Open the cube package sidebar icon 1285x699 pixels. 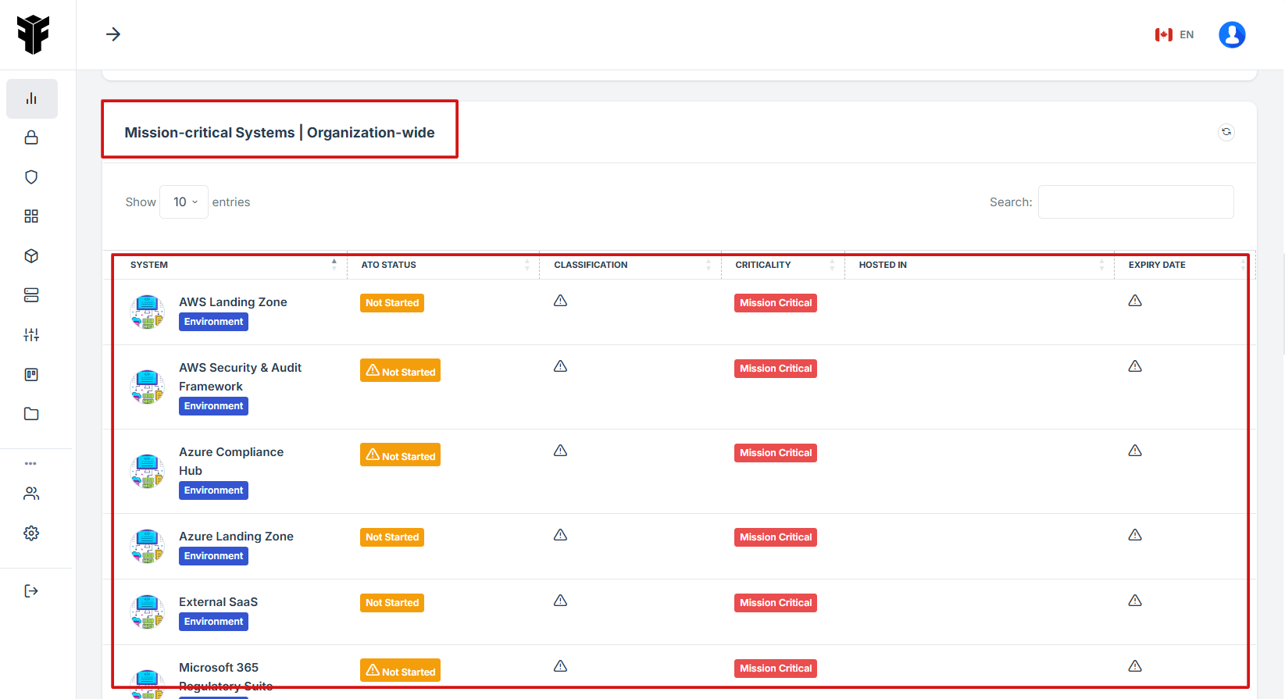[31, 256]
